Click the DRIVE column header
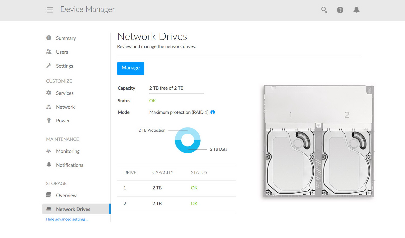 [130, 172]
